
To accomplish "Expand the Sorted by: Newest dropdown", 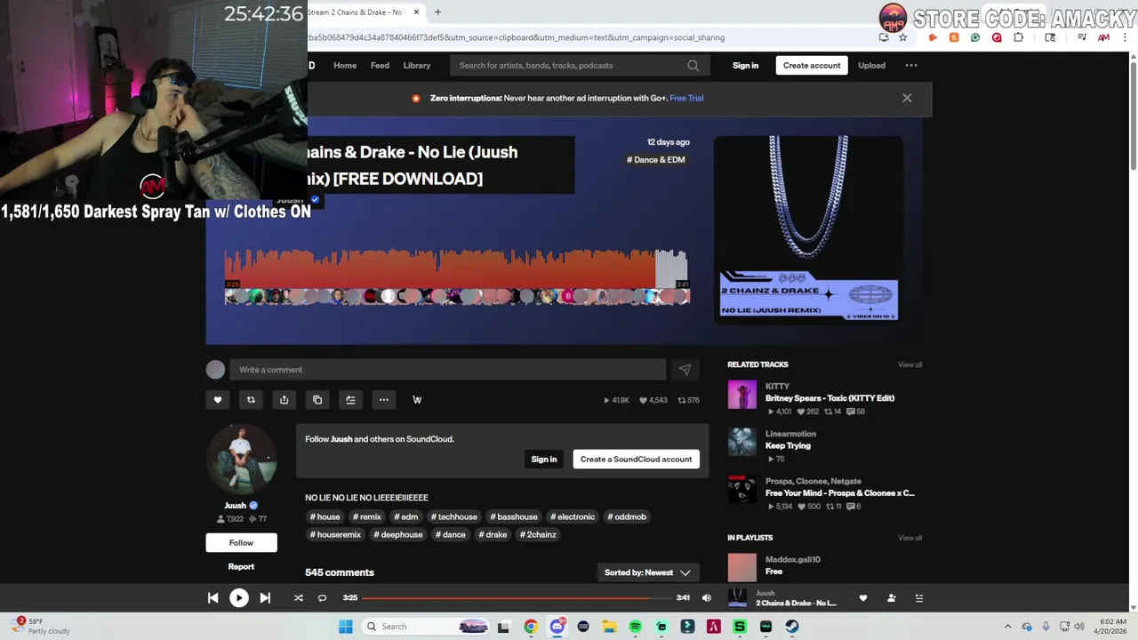I will pyautogui.click(x=647, y=572).
